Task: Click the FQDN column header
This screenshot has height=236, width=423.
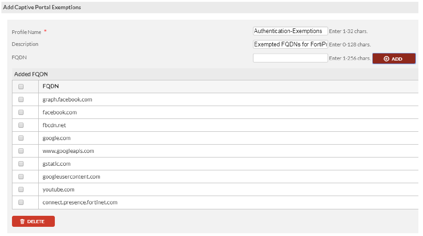Action: coord(51,86)
